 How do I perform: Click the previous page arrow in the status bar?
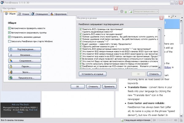154,120
